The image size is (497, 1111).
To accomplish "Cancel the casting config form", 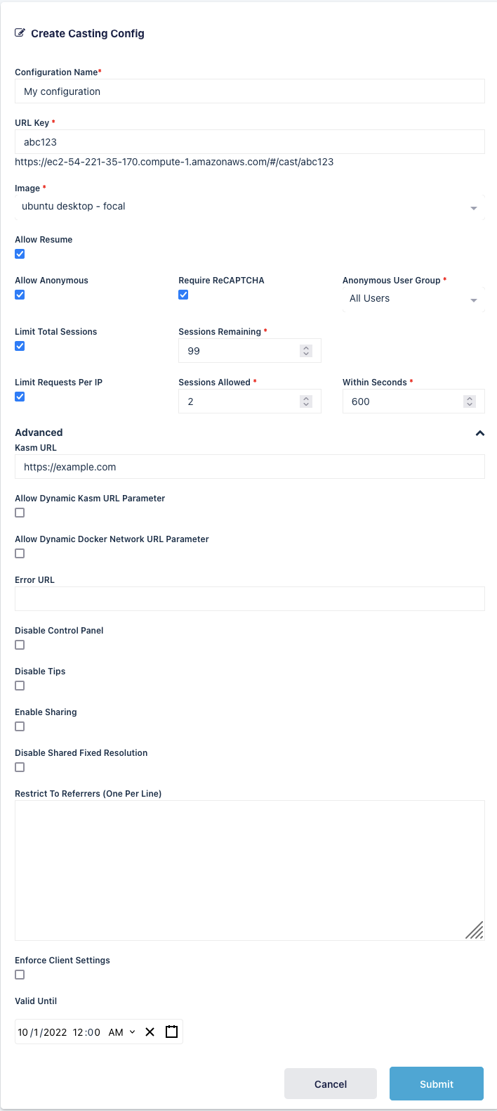I will coord(331,1084).
